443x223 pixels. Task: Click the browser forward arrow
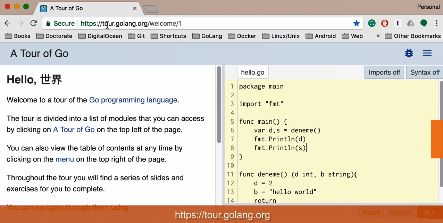click(x=20, y=23)
